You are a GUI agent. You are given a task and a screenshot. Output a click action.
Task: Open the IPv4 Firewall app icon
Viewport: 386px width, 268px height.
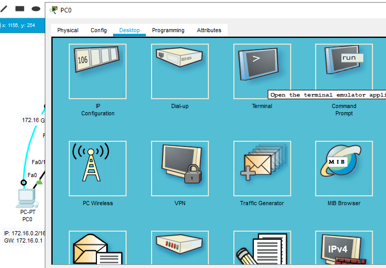point(344,247)
